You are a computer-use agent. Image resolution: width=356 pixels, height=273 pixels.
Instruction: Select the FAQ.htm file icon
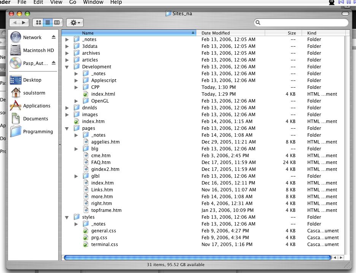click(86, 163)
